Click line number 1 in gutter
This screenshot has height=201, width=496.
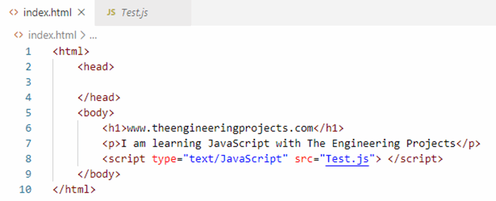click(x=28, y=51)
